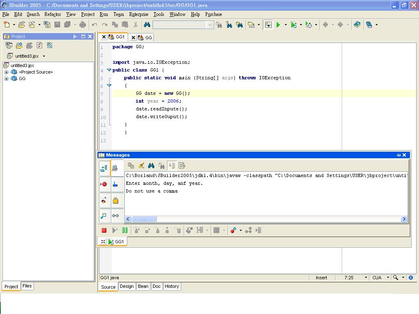Image resolution: width=419 pixels, height=314 pixels.
Task: Click the Messages scrollbar right arrow
Action: [404, 219]
